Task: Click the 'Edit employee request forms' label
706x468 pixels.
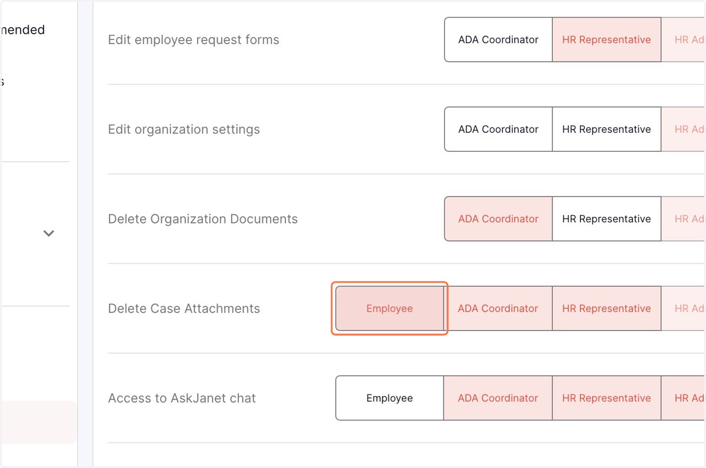Action: (x=194, y=40)
